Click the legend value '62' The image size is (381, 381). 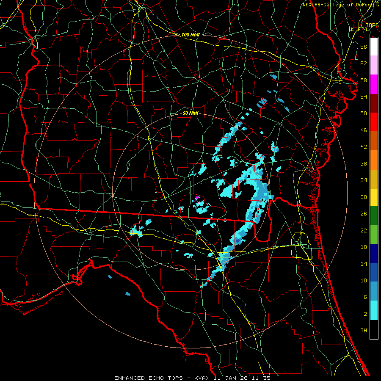(x=364, y=63)
